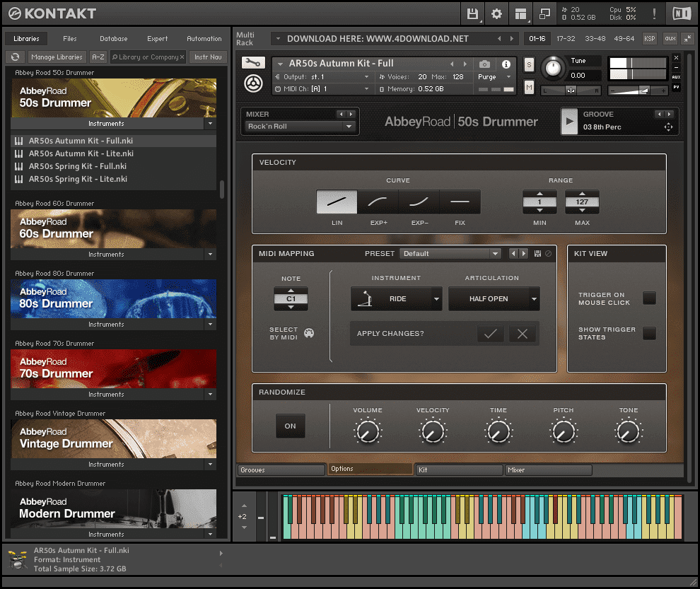Click the Native Instruments logo icon

pyautogui.click(x=682, y=13)
